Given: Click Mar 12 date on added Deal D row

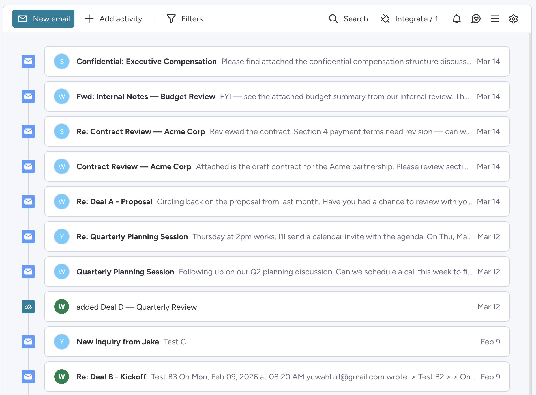Looking at the screenshot, I should 488,307.
